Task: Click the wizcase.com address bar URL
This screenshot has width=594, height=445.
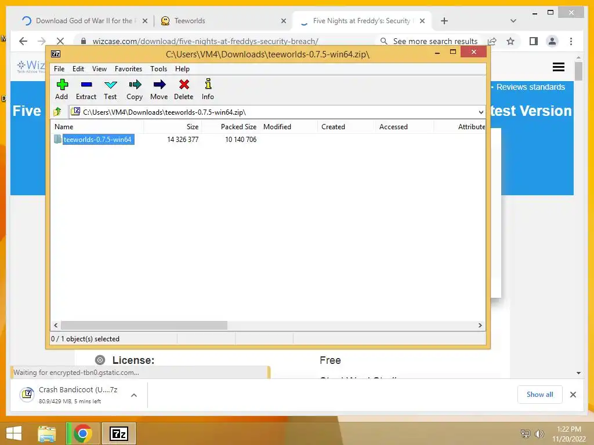Action: (x=205, y=41)
